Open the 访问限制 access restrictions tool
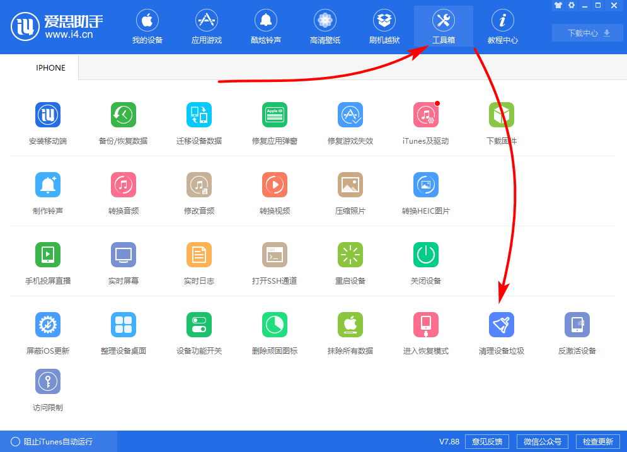 tap(47, 389)
